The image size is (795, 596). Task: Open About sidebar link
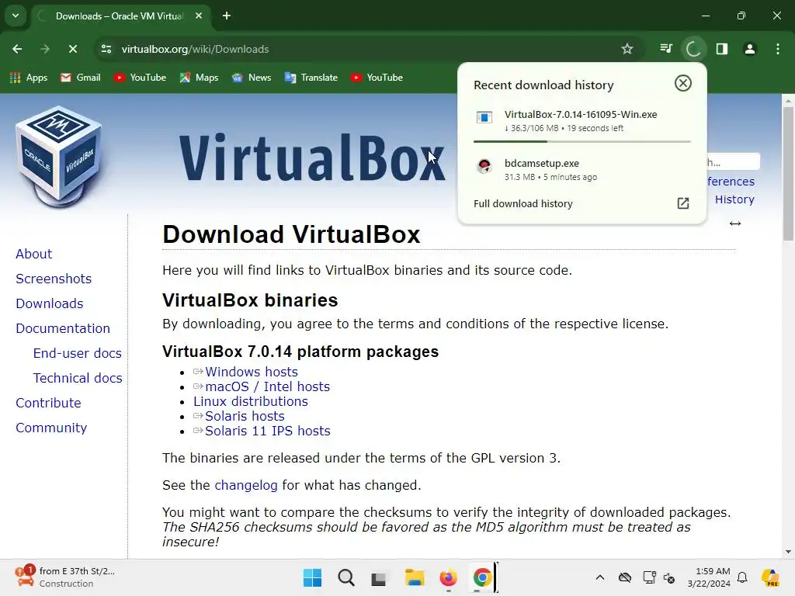click(34, 254)
